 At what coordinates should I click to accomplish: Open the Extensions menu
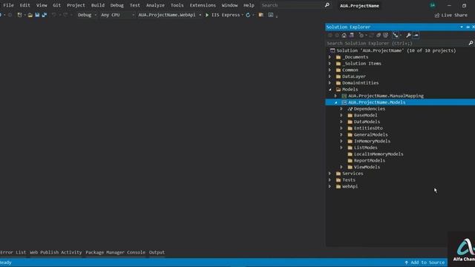(x=203, y=5)
